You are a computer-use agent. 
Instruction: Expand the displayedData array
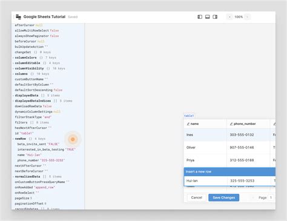(x=13, y=96)
